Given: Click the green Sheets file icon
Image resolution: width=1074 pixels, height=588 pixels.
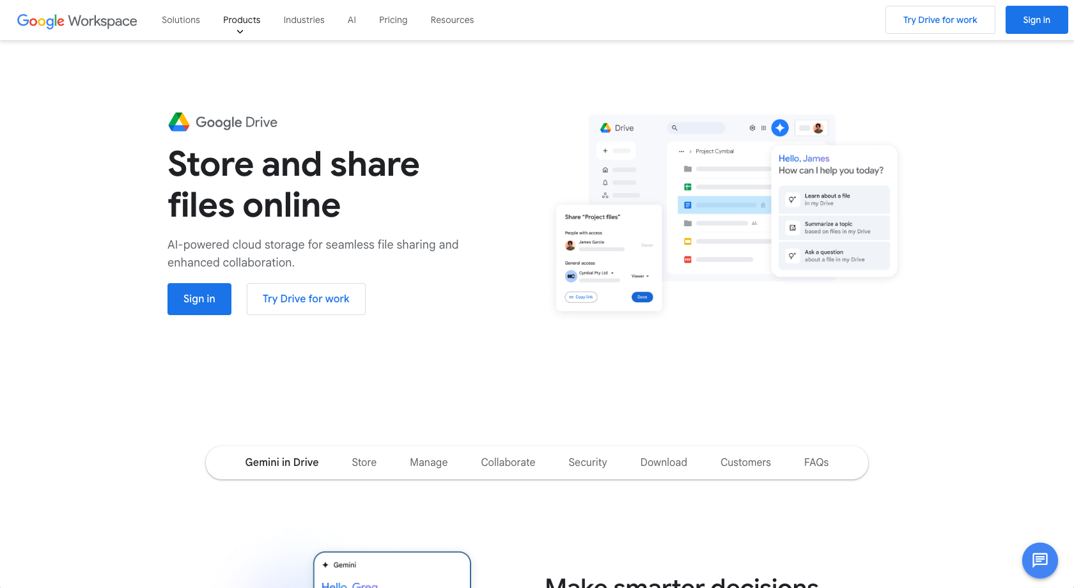Looking at the screenshot, I should (688, 187).
